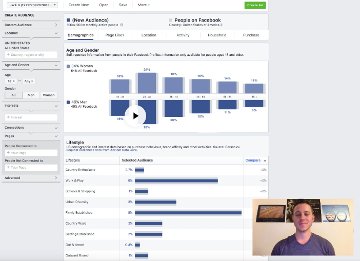Click the 46% Men legend swatch
360x261 pixels.
[x=68, y=102]
